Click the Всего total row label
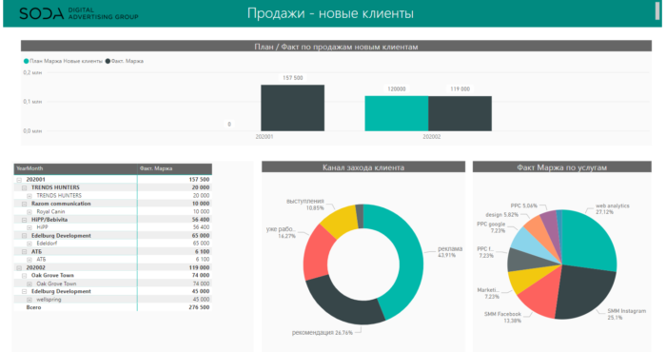This screenshot has height=352, width=666. click(33, 307)
